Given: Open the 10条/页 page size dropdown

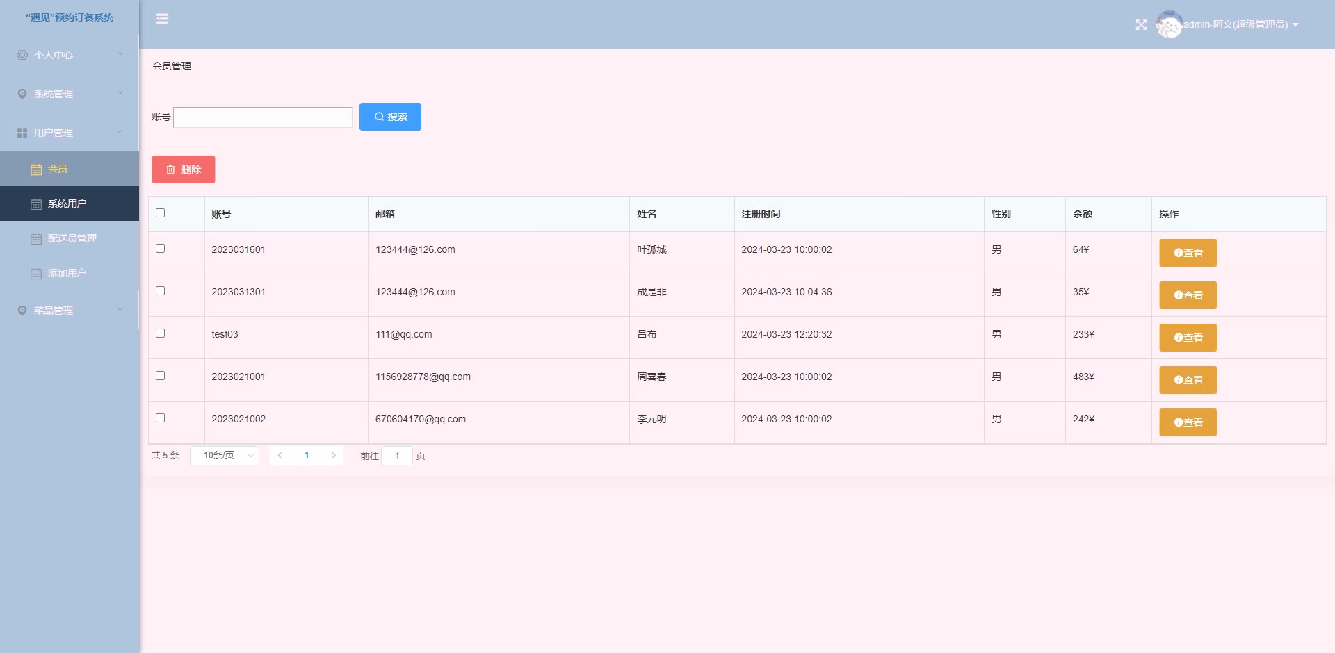Looking at the screenshot, I should [x=225, y=456].
